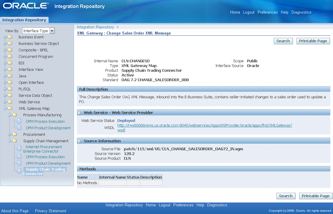Click the Concurrent Program folder icon
Viewport: 333px width, 214px height.
(10, 56)
